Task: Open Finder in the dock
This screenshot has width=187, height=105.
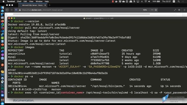Action: 2,8
